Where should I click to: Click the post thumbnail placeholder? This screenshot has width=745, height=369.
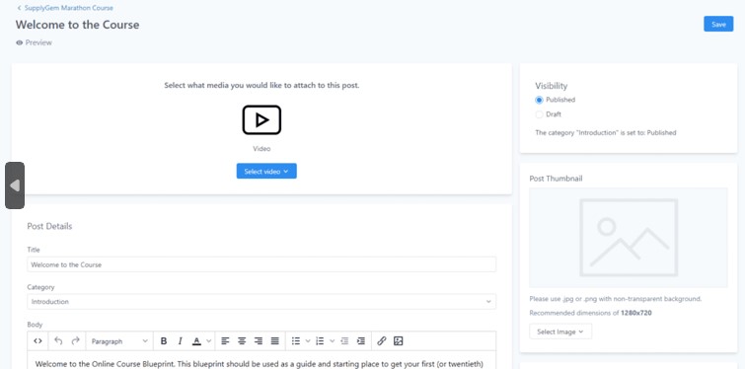pos(629,238)
